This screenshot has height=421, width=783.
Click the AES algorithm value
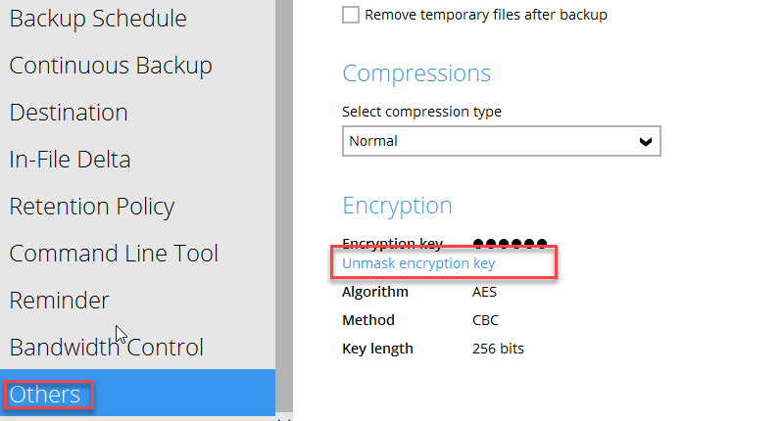pyautogui.click(x=485, y=292)
